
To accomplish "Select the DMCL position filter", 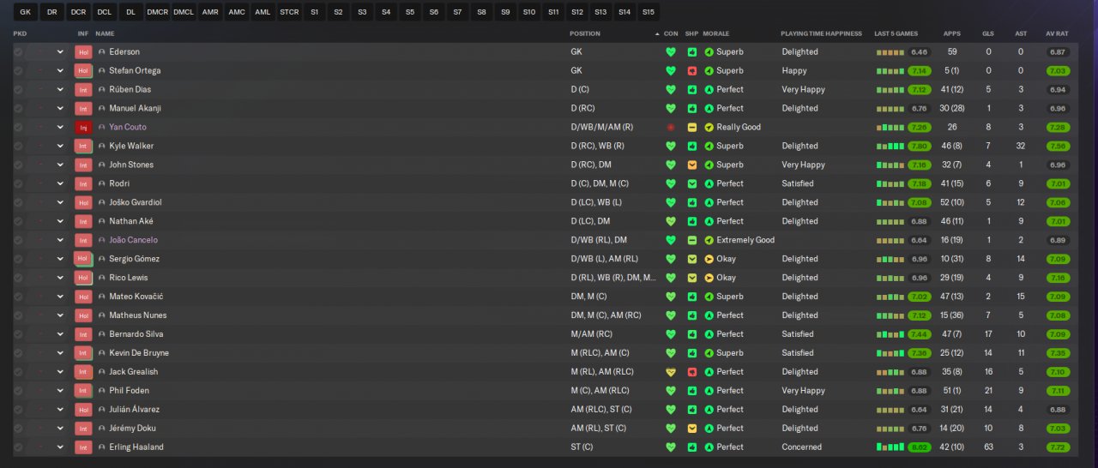I will point(183,12).
